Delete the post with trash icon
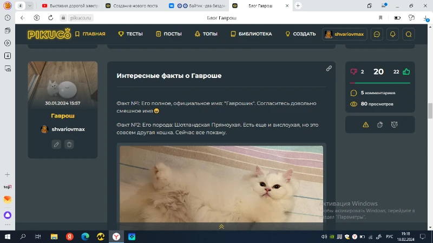This screenshot has height=243, width=433. [69, 145]
